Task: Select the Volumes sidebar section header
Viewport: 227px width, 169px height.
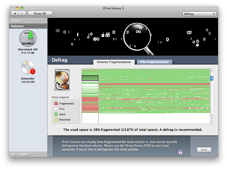Action: (x=28, y=26)
